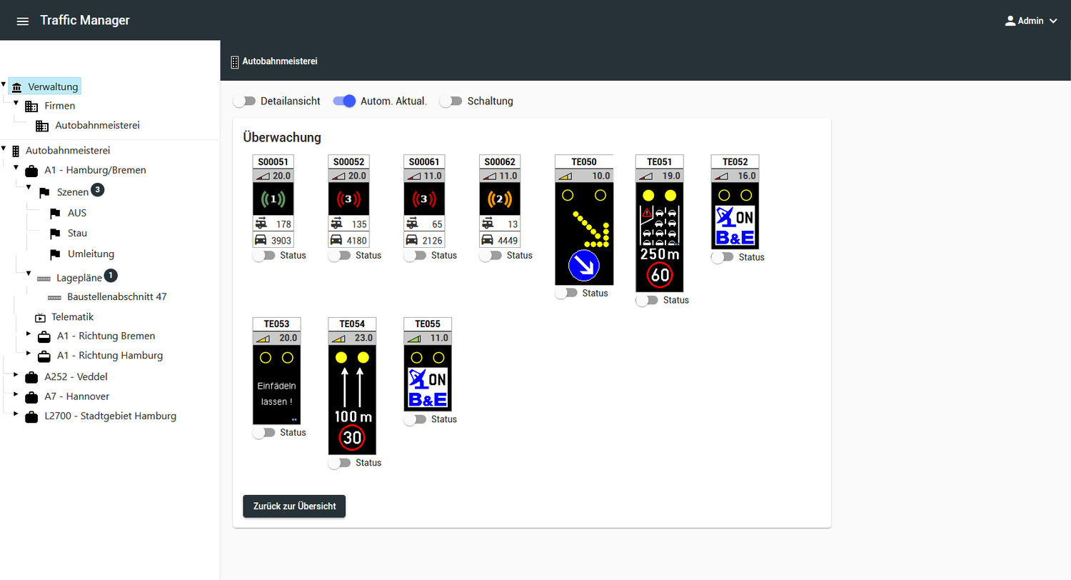Toggle the Status switch under TE053

point(264,433)
